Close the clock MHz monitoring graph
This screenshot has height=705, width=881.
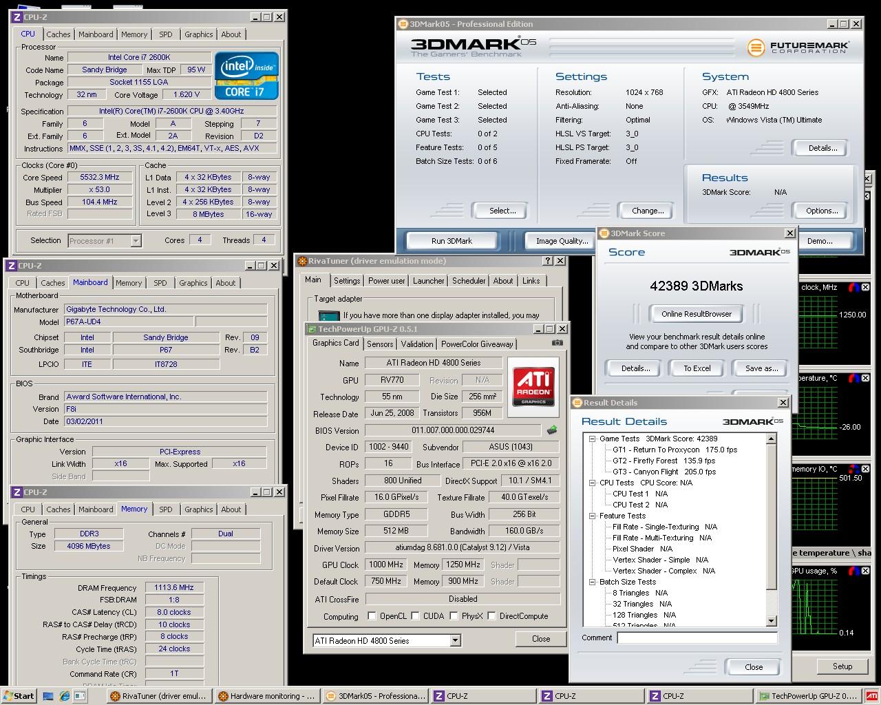[866, 287]
